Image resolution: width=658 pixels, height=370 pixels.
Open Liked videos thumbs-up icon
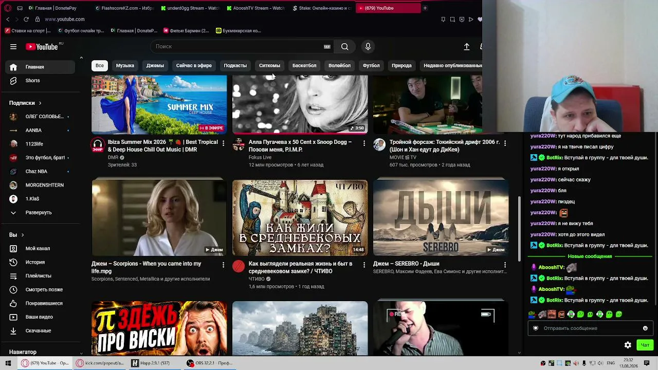pyautogui.click(x=13, y=303)
